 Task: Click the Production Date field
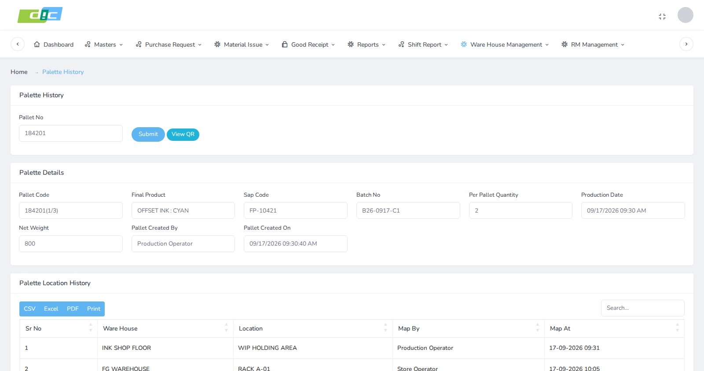click(x=633, y=210)
